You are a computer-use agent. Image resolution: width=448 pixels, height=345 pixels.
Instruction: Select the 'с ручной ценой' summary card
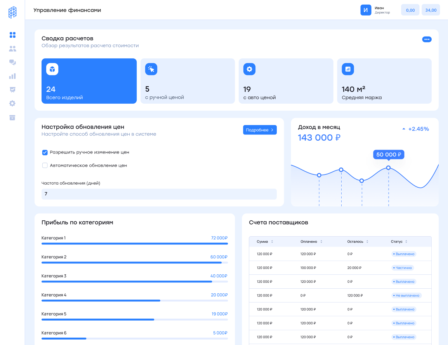188,81
